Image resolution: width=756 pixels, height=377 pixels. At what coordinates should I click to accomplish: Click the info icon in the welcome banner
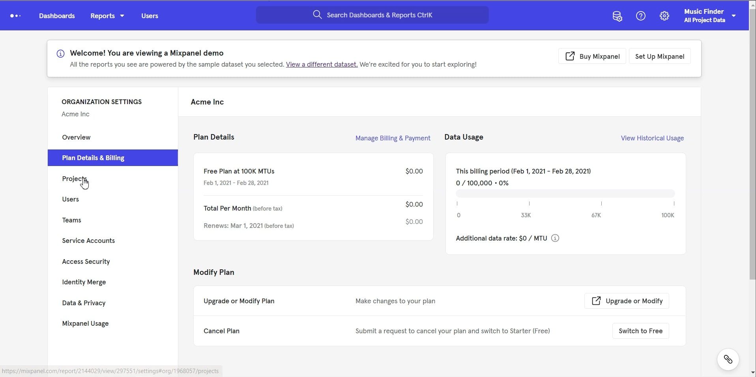60,53
